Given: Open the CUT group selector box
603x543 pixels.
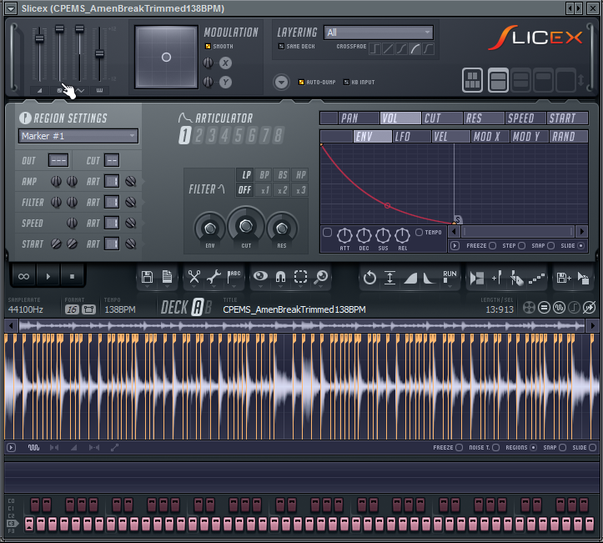Looking at the screenshot, I should coord(112,161).
